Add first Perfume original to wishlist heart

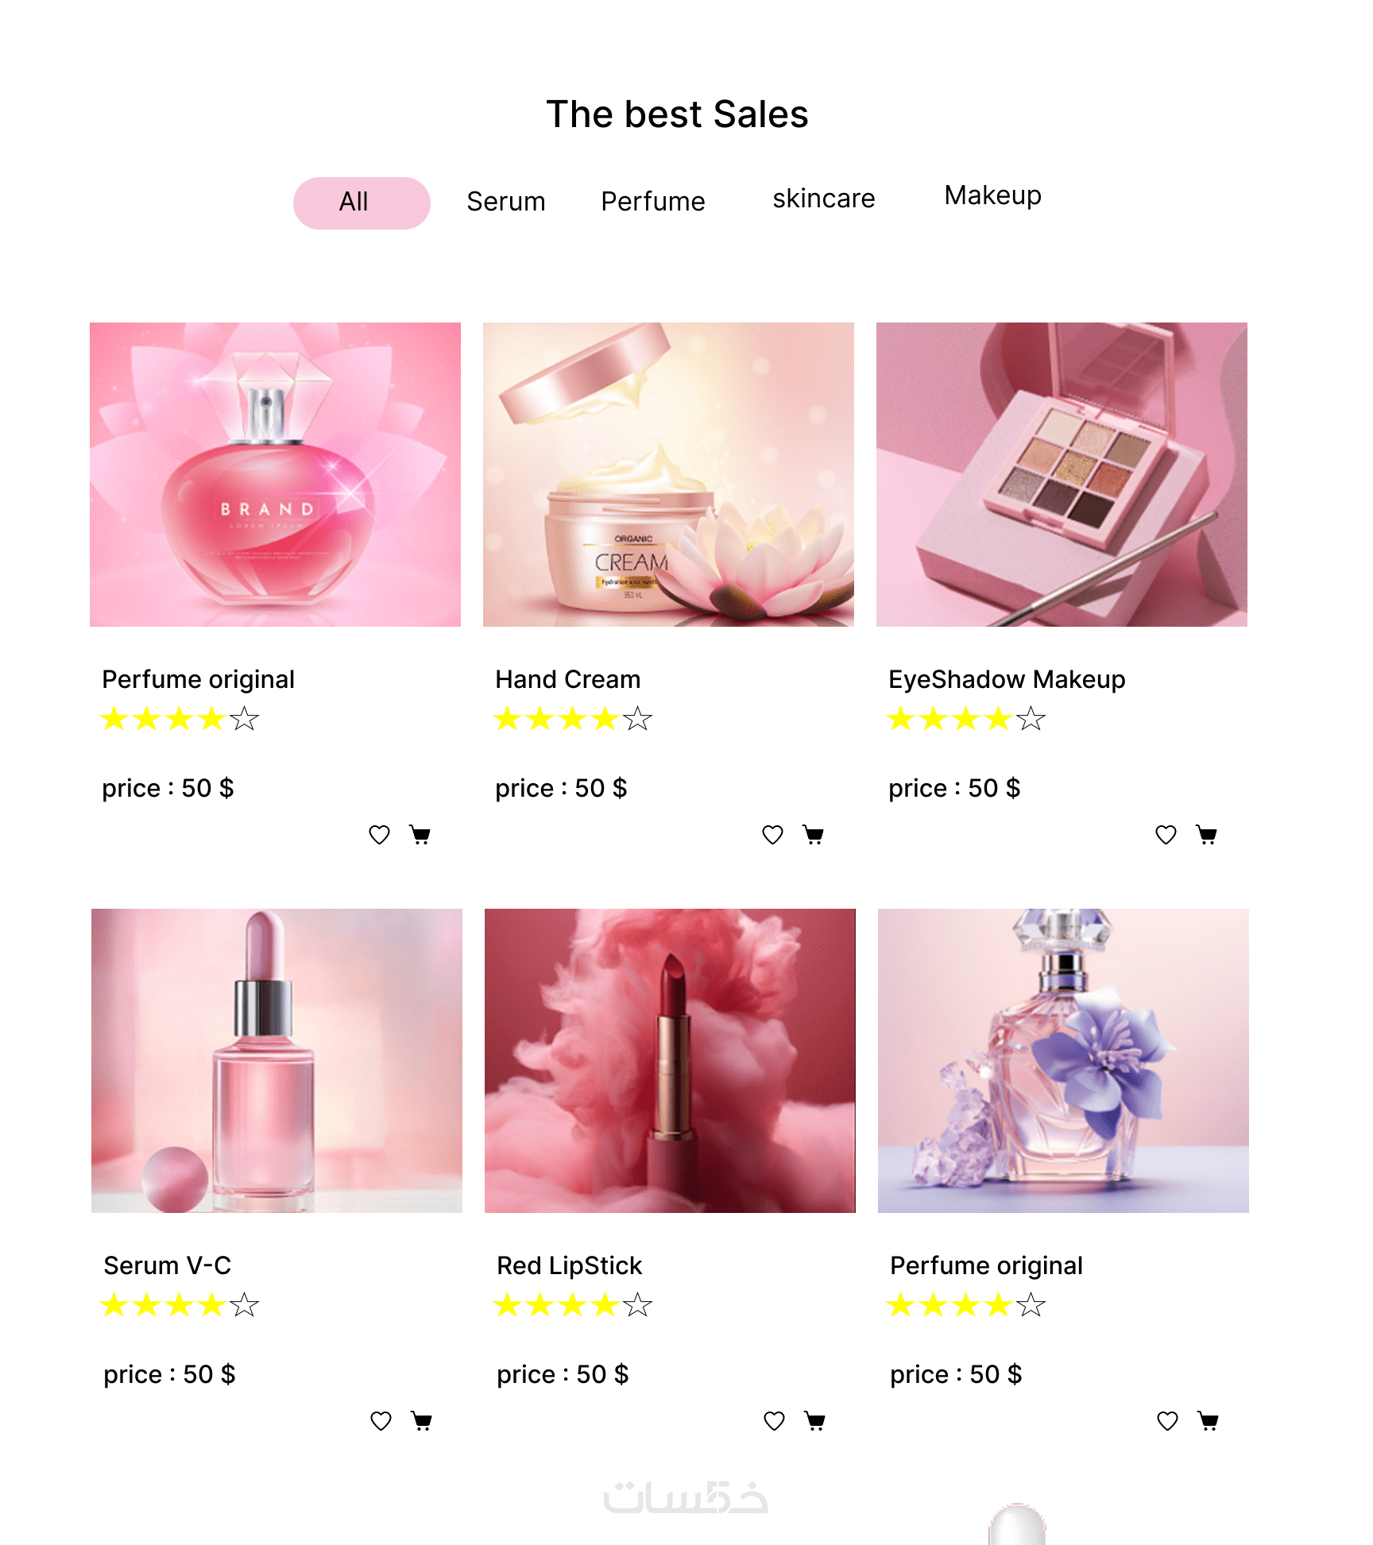(379, 835)
